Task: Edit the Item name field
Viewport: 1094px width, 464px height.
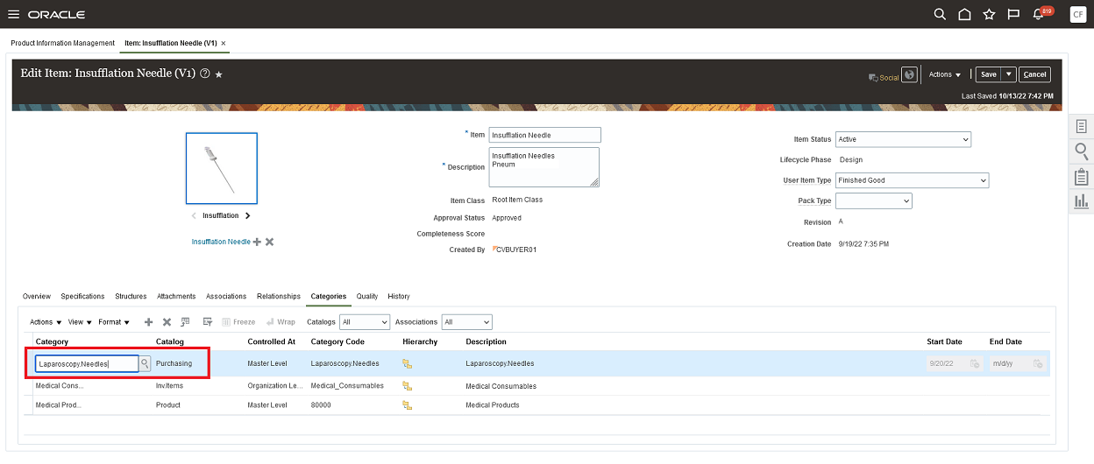Action: click(x=545, y=135)
